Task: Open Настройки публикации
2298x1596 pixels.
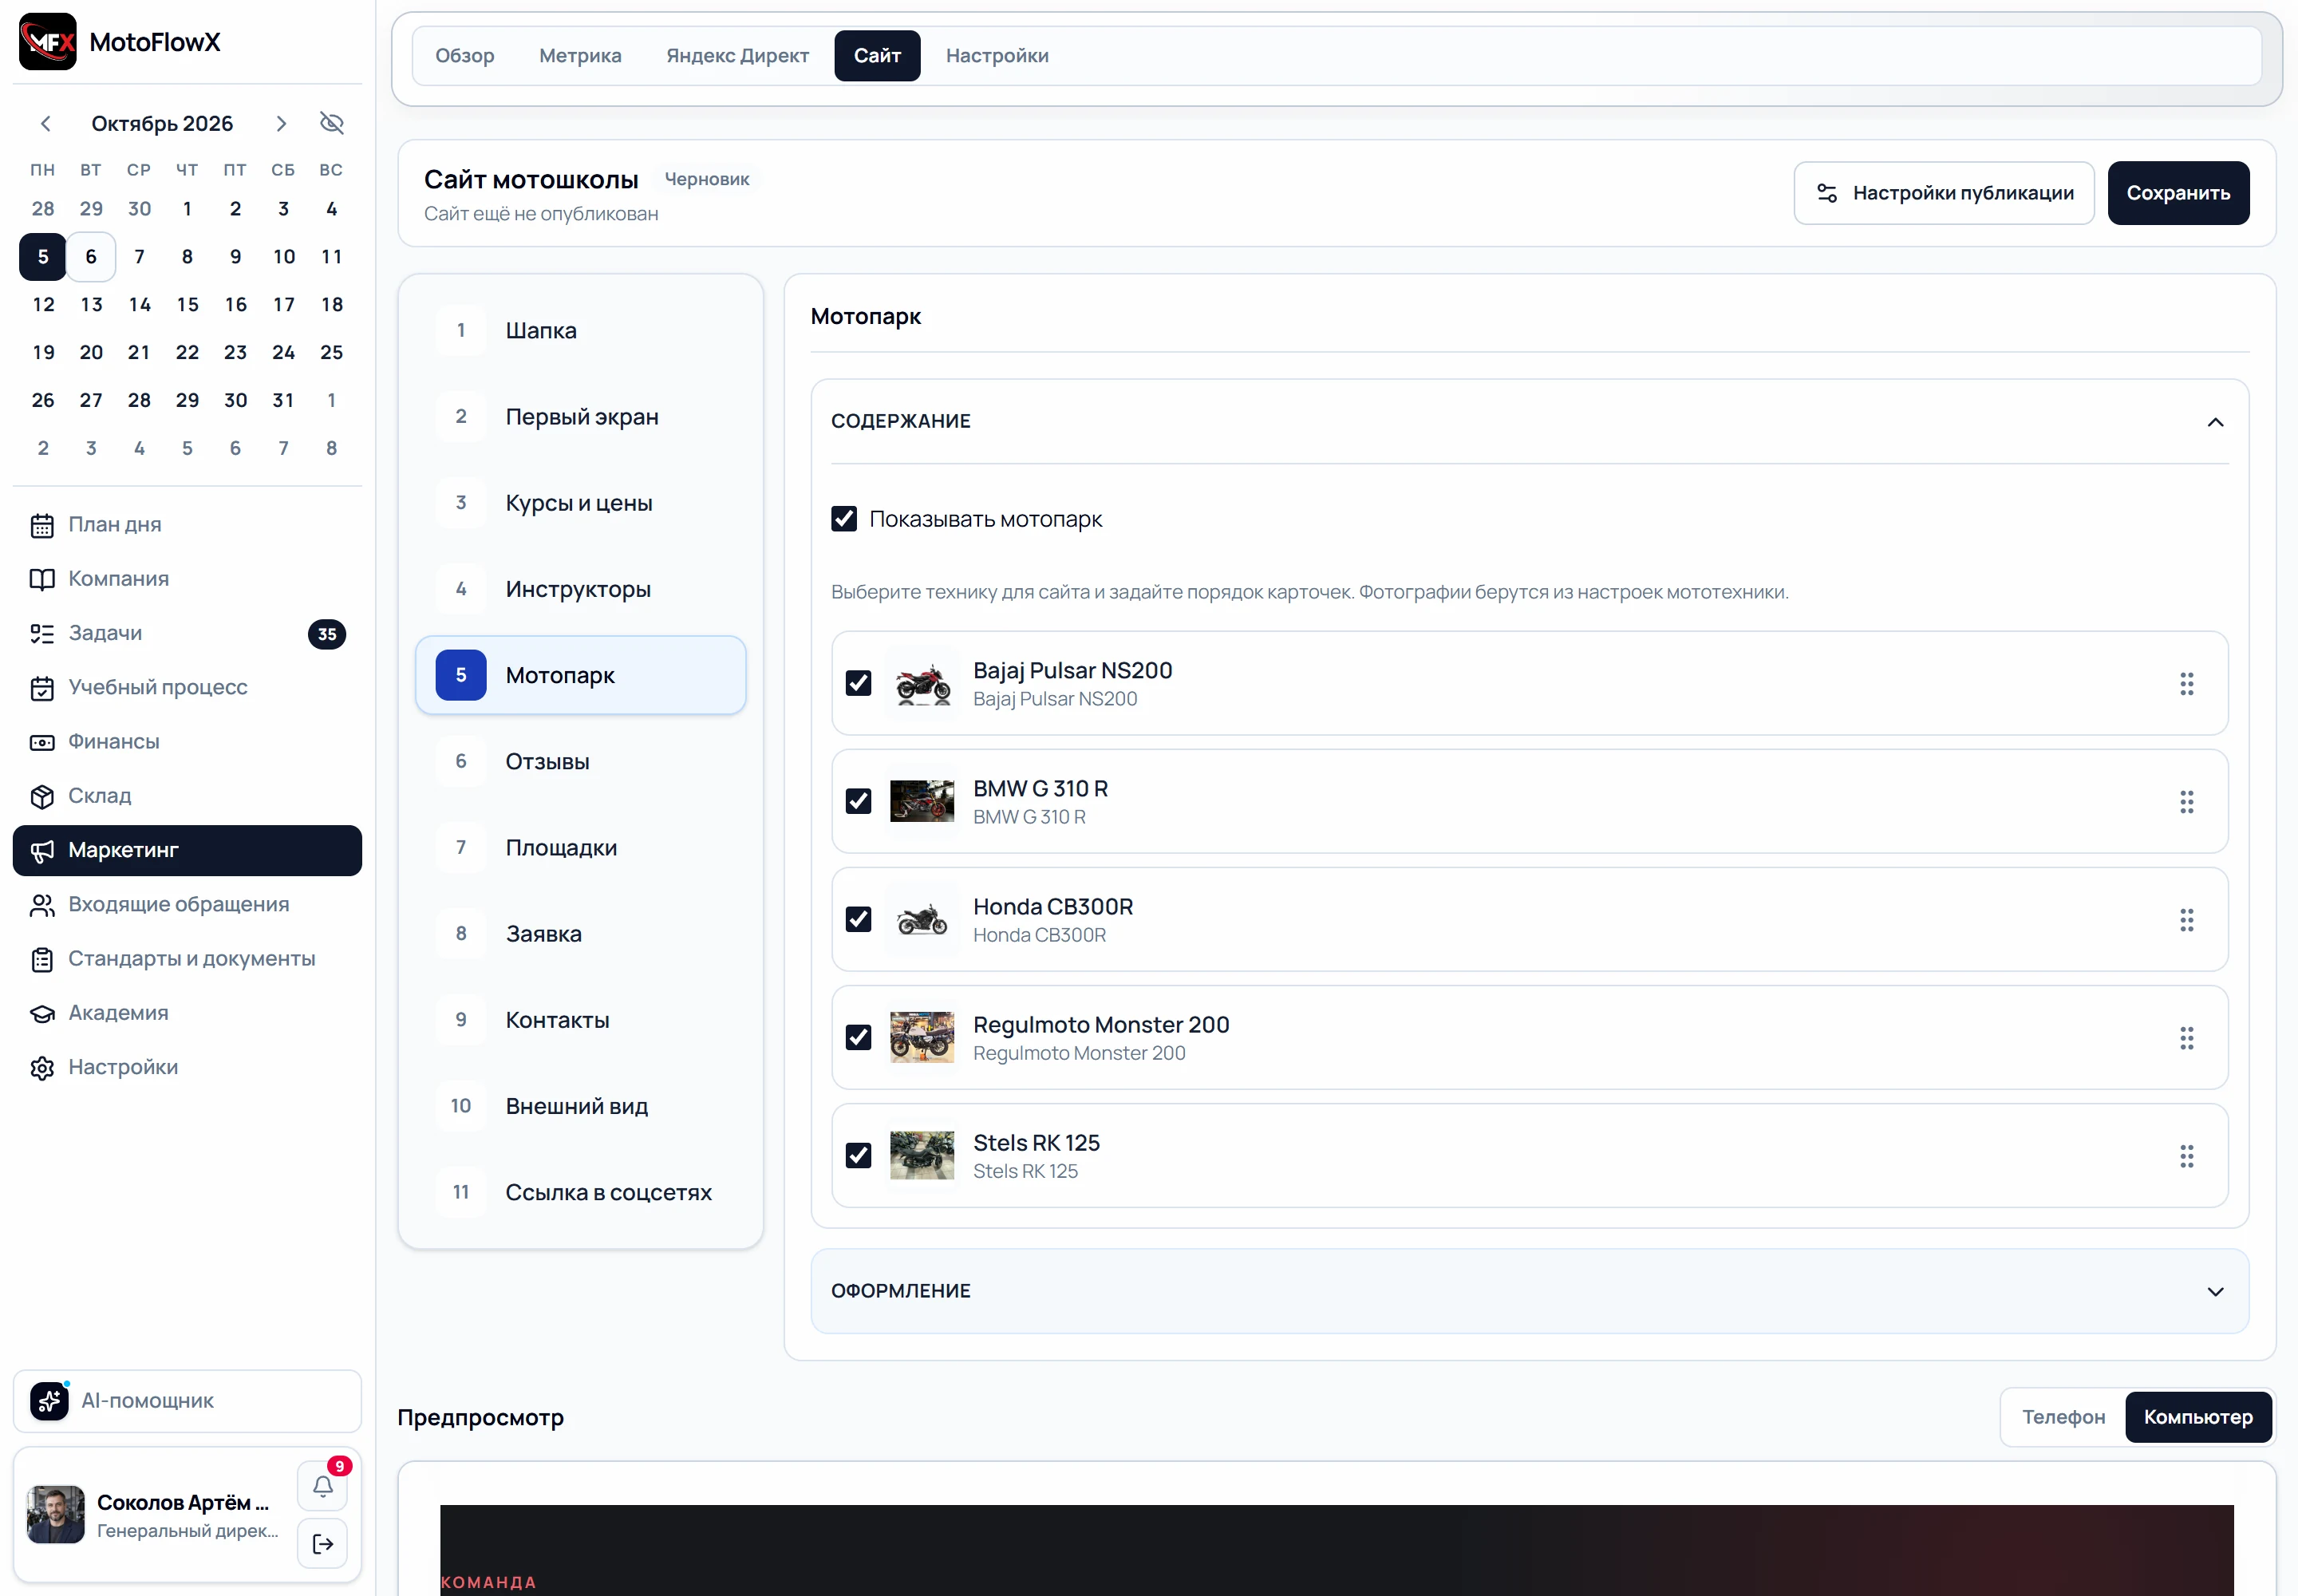Action: tap(1944, 193)
